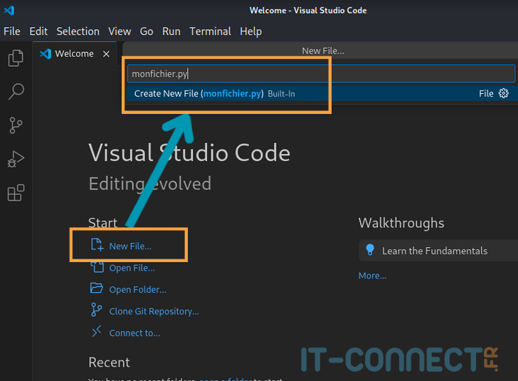The height and width of the screenshot is (381, 518).
Task: Click the gear icon in file picker
Action: point(504,93)
